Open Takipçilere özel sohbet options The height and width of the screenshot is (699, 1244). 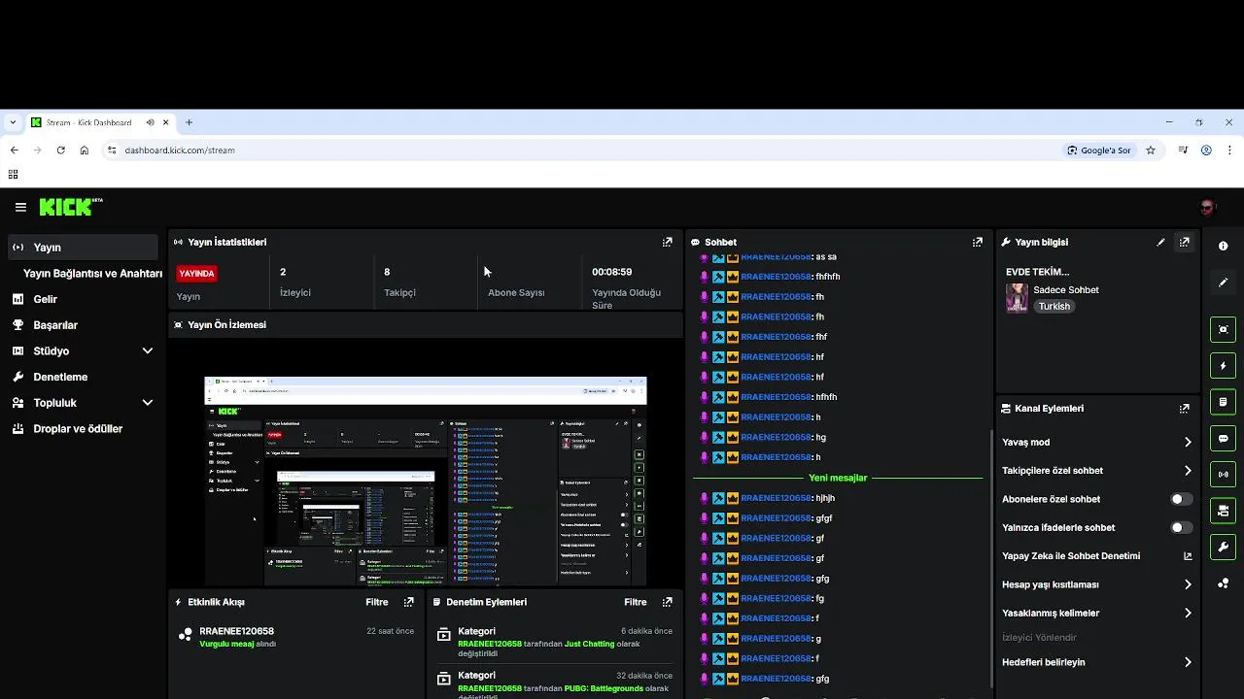pos(1188,471)
